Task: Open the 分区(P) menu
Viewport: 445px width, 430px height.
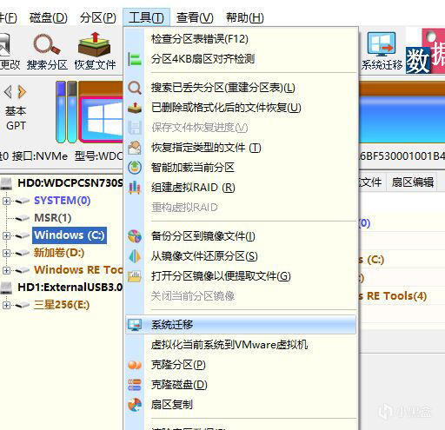Action: (98, 17)
